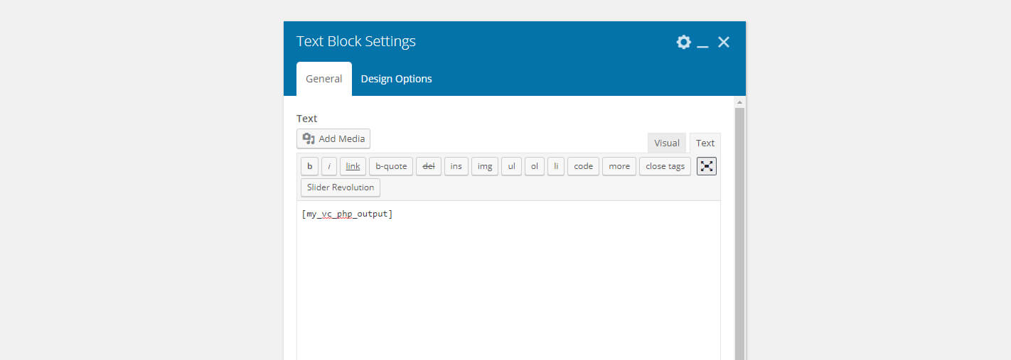Add unordered list with ul button

pos(511,166)
